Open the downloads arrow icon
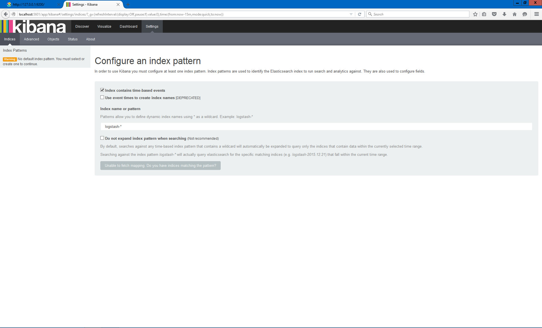542x328 pixels. click(x=504, y=14)
